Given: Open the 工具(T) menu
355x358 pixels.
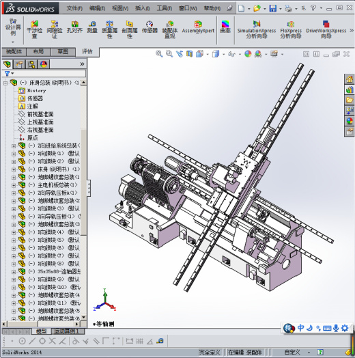Looking at the screenshot, I should [x=165, y=8].
